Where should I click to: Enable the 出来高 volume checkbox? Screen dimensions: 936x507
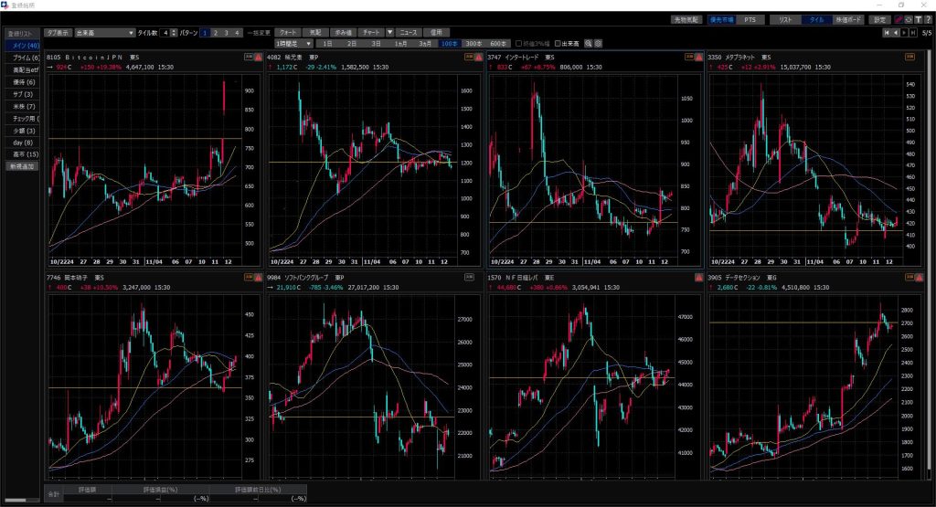(x=558, y=43)
